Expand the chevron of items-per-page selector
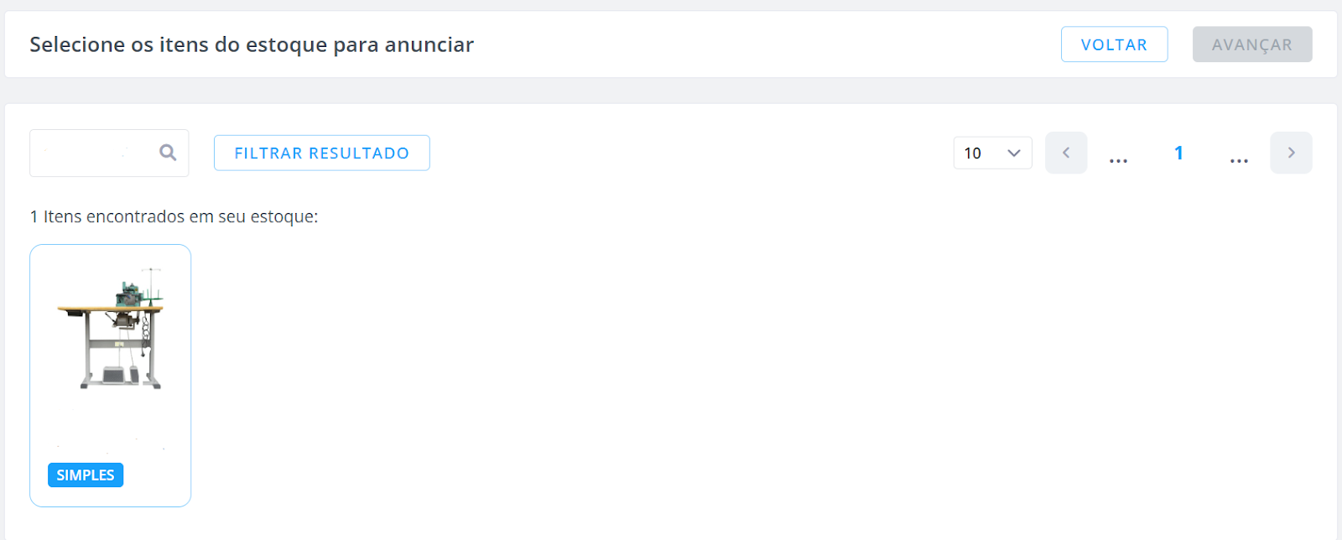The width and height of the screenshot is (1342, 540). (x=1013, y=153)
